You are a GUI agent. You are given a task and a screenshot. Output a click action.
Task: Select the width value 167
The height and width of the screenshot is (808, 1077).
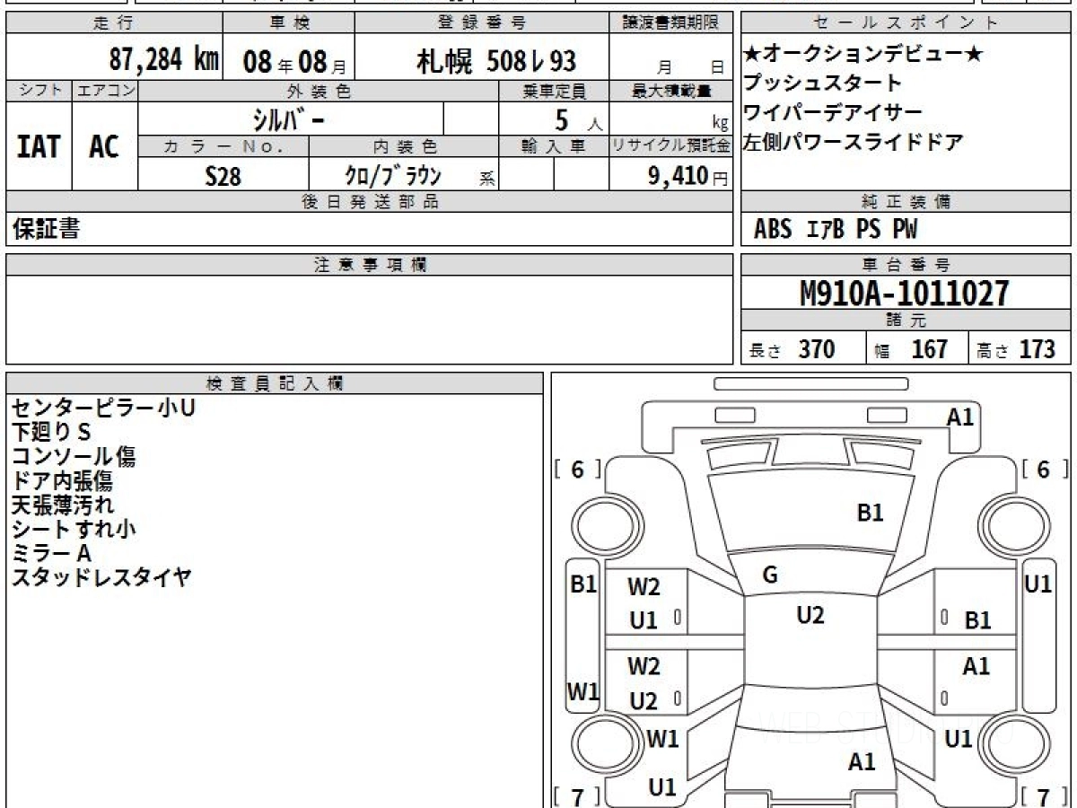point(929,348)
